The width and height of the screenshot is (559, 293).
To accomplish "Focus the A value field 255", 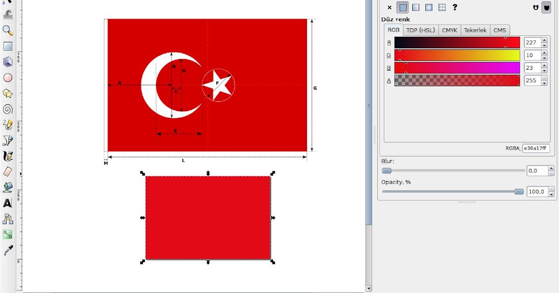I will (532, 80).
